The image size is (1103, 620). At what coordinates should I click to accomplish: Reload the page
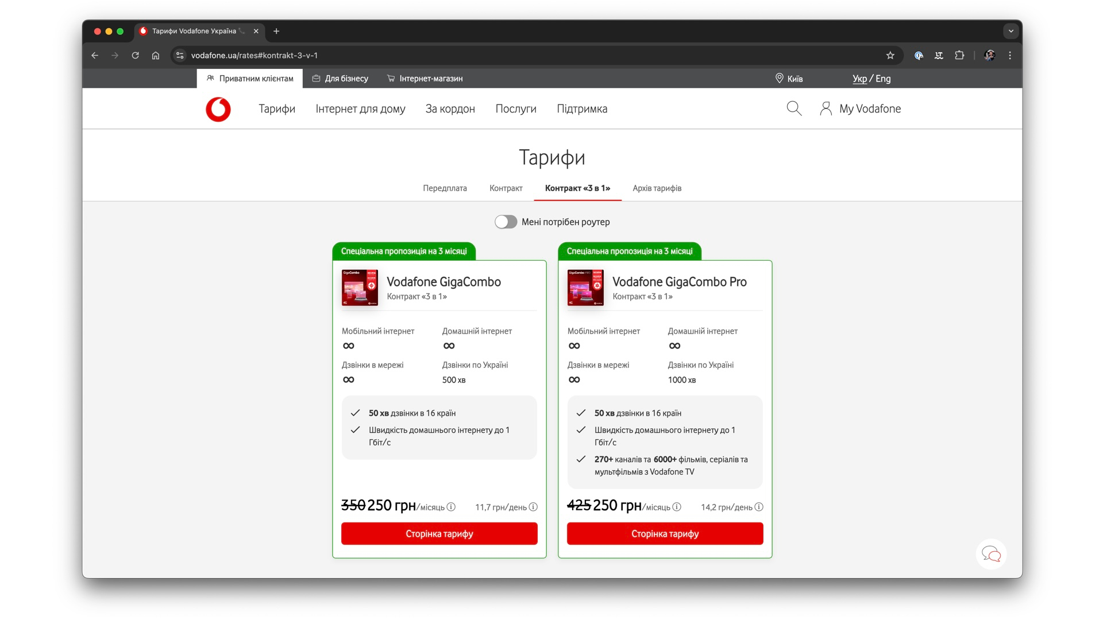136,56
